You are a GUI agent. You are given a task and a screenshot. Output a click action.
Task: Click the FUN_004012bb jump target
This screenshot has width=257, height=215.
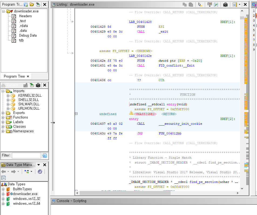(x=170, y=134)
